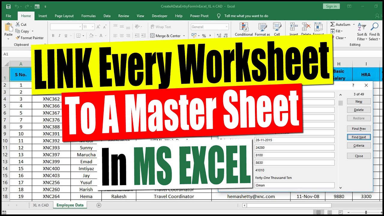384x216 pixels.
Task: Click the Save icon in quick access toolbar
Action: pyautogui.click(x=8, y=6)
